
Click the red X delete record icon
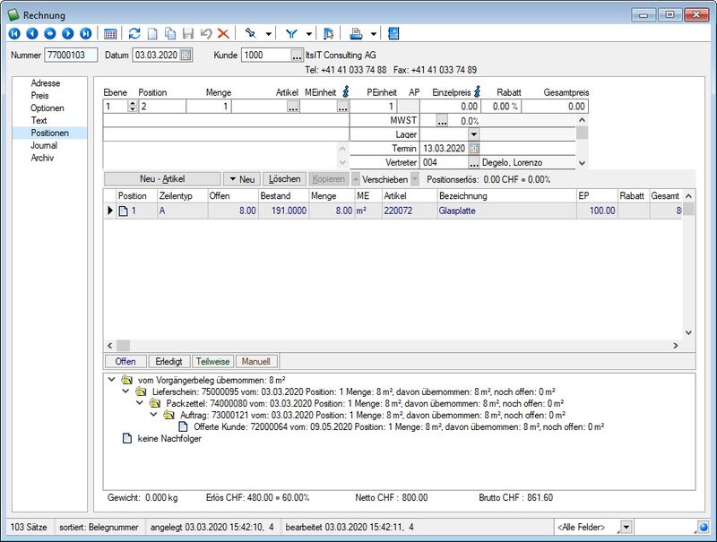(223, 33)
